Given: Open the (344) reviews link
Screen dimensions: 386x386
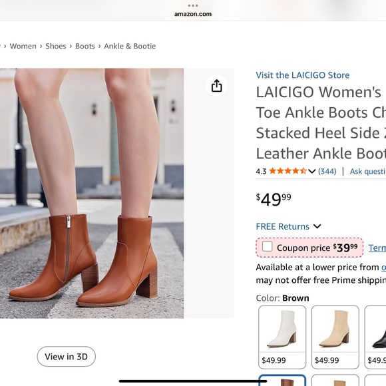Looking at the screenshot, I should coord(327,171).
